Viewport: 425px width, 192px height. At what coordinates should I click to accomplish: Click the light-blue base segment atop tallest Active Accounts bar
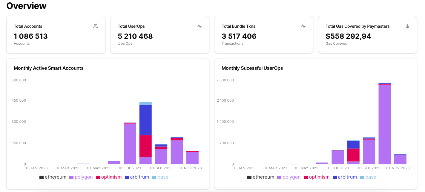(145, 103)
